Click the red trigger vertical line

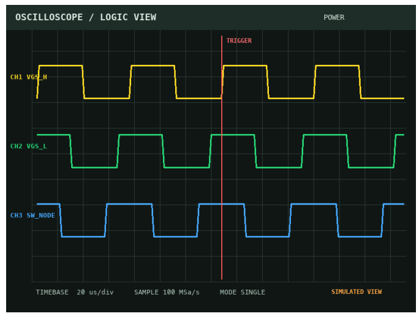pyautogui.click(x=222, y=157)
